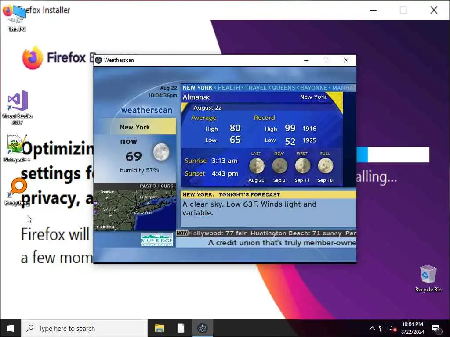
Task: Click record year 1916
Action: pos(309,129)
